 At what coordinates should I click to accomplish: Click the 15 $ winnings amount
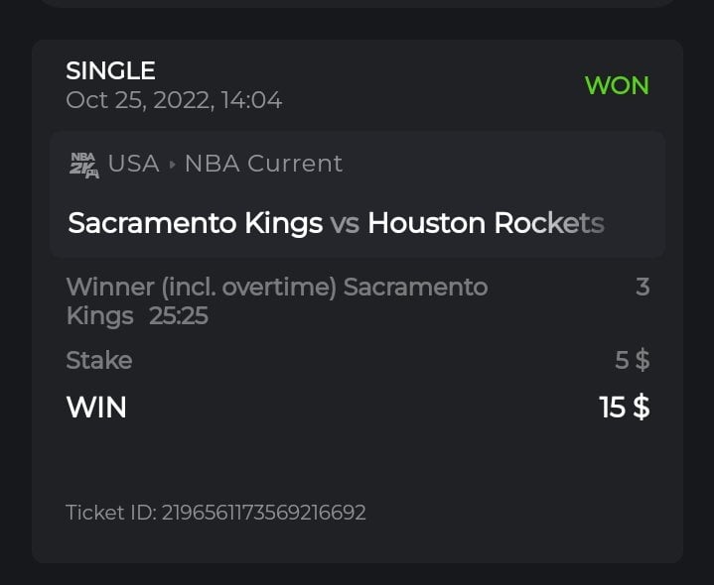point(625,407)
